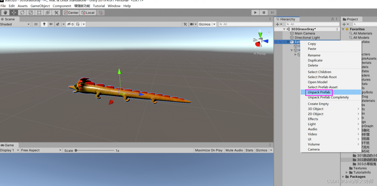This screenshot has width=377, height=186.
Task: Select the Hand tool in toolbar
Action: pos(5,13)
